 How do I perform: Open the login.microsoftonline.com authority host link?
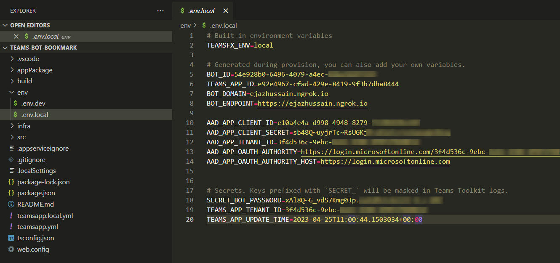click(385, 162)
